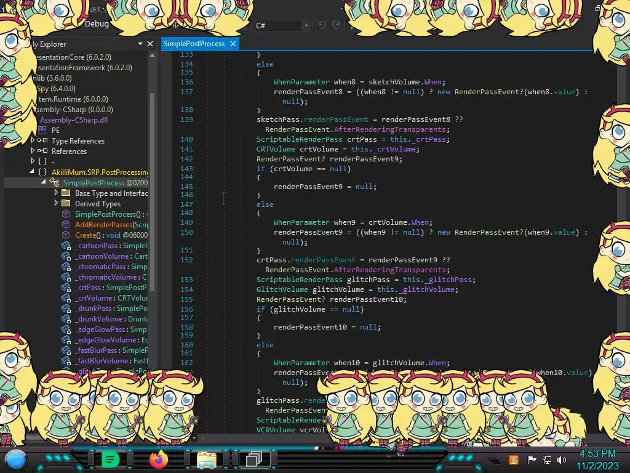Open File Explorer from the taskbar

pos(207,459)
